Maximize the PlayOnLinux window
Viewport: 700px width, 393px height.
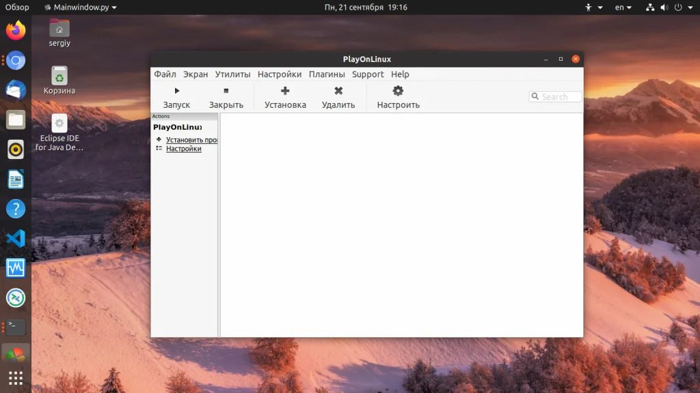click(561, 59)
